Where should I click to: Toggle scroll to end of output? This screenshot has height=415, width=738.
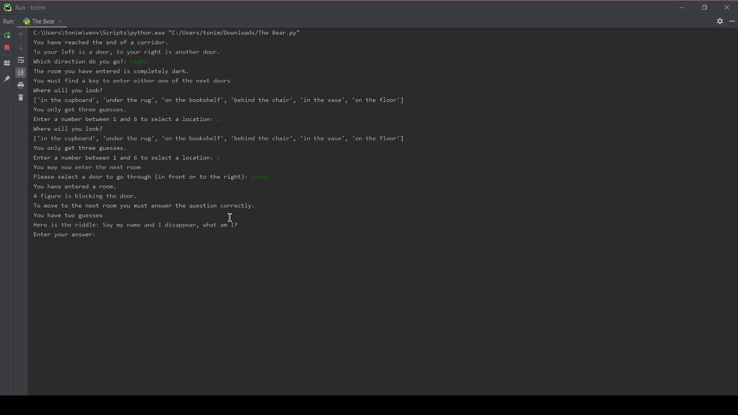click(x=21, y=73)
